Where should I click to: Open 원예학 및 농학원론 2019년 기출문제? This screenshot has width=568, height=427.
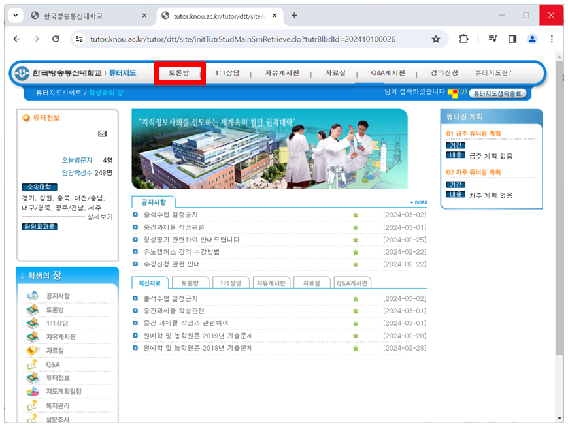point(198,336)
